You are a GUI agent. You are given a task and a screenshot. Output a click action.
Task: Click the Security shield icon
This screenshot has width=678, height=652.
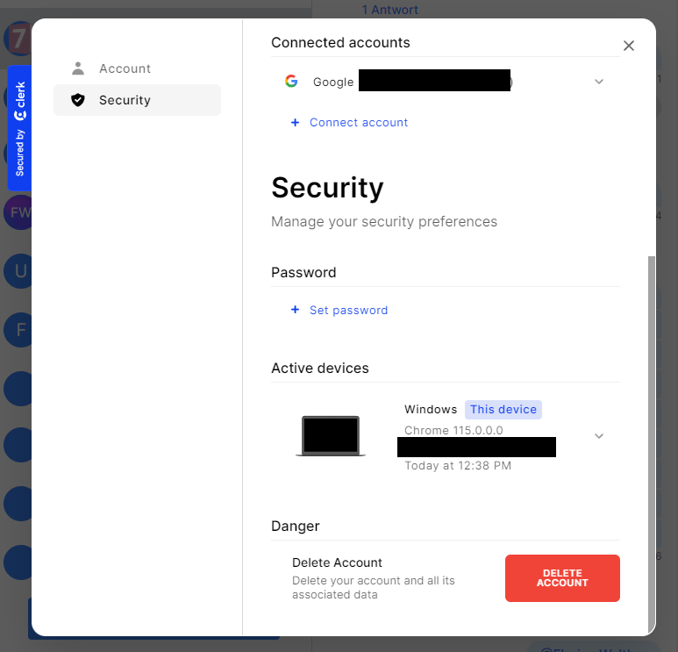(x=78, y=100)
